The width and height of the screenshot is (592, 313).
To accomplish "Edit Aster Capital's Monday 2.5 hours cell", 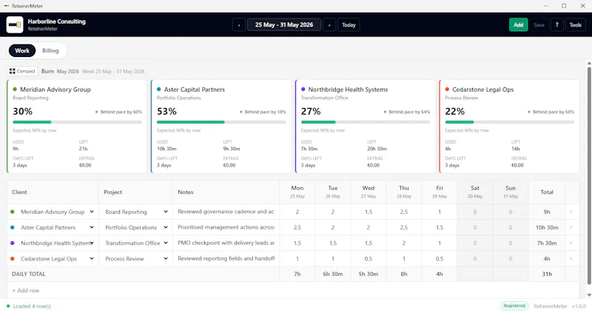I will (x=297, y=227).
